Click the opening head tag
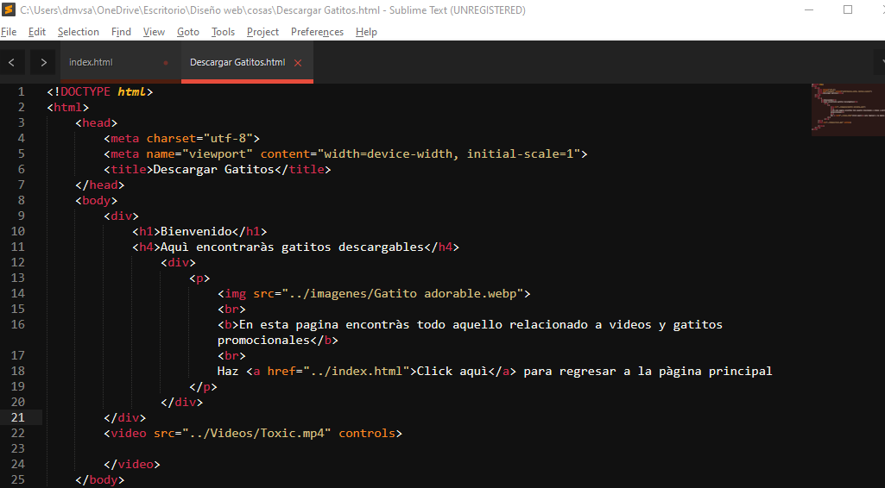 tap(97, 122)
